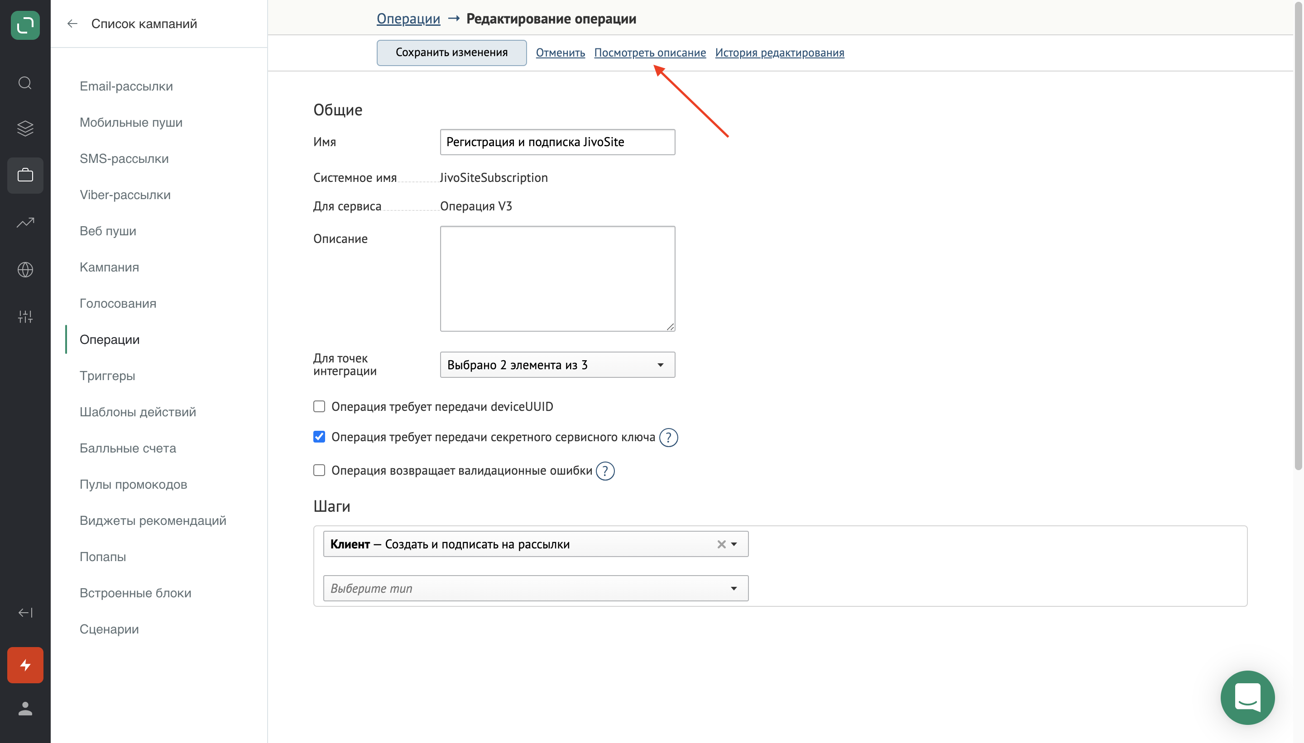Select Операции in the sidebar
1304x743 pixels.
[109, 340]
